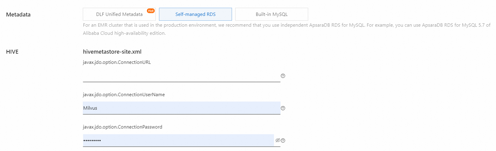Click the hivemetastore-site.xml heading
Screen dimensions: 496x151
(112, 52)
